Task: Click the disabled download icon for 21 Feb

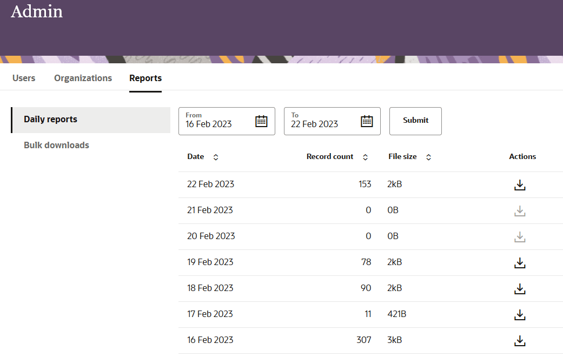Action: [x=520, y=210]
